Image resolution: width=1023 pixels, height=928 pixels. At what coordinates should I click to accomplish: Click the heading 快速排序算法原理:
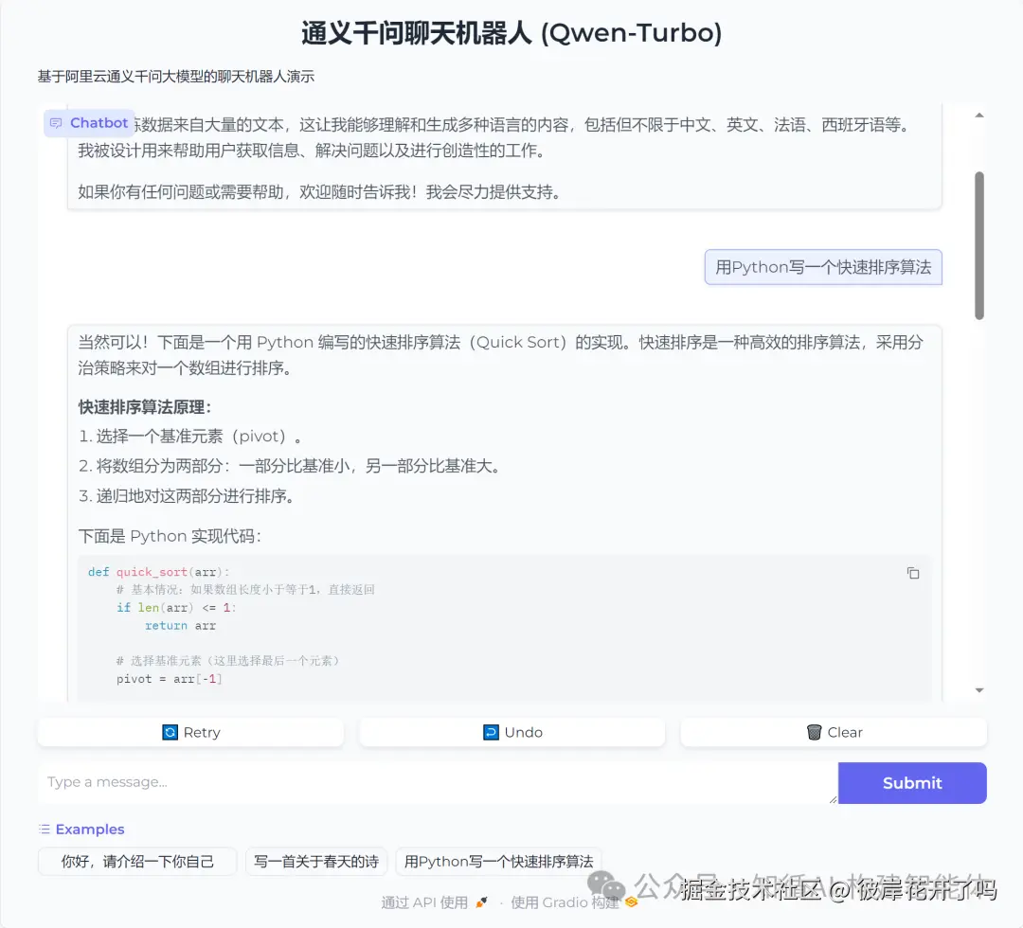point(145,407)
